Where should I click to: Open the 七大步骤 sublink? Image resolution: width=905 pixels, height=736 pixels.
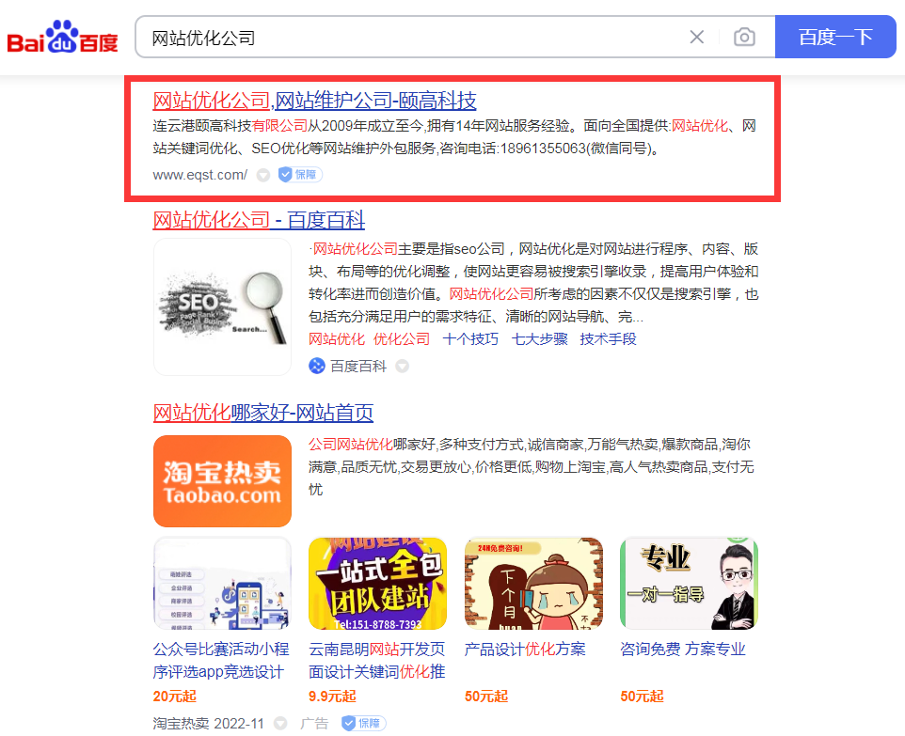(540, 339)
